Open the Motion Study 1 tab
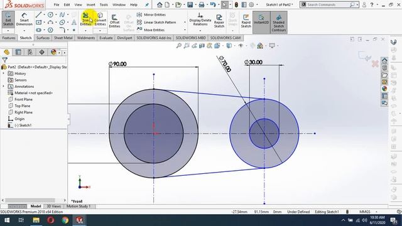 coord(79,207)
